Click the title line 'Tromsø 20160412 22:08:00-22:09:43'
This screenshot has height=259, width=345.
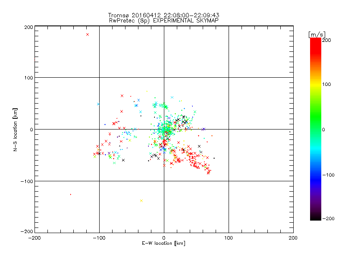click(163, 15)
